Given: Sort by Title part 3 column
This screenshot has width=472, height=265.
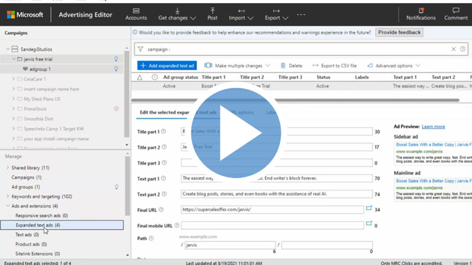Looking at the screenshot, I should [290, 77].
